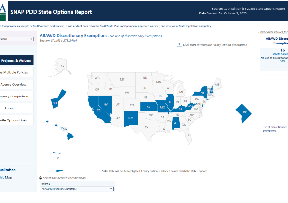Select the Geographic Map visualization link
Screen dimensions: 288x203
point(6,177)
